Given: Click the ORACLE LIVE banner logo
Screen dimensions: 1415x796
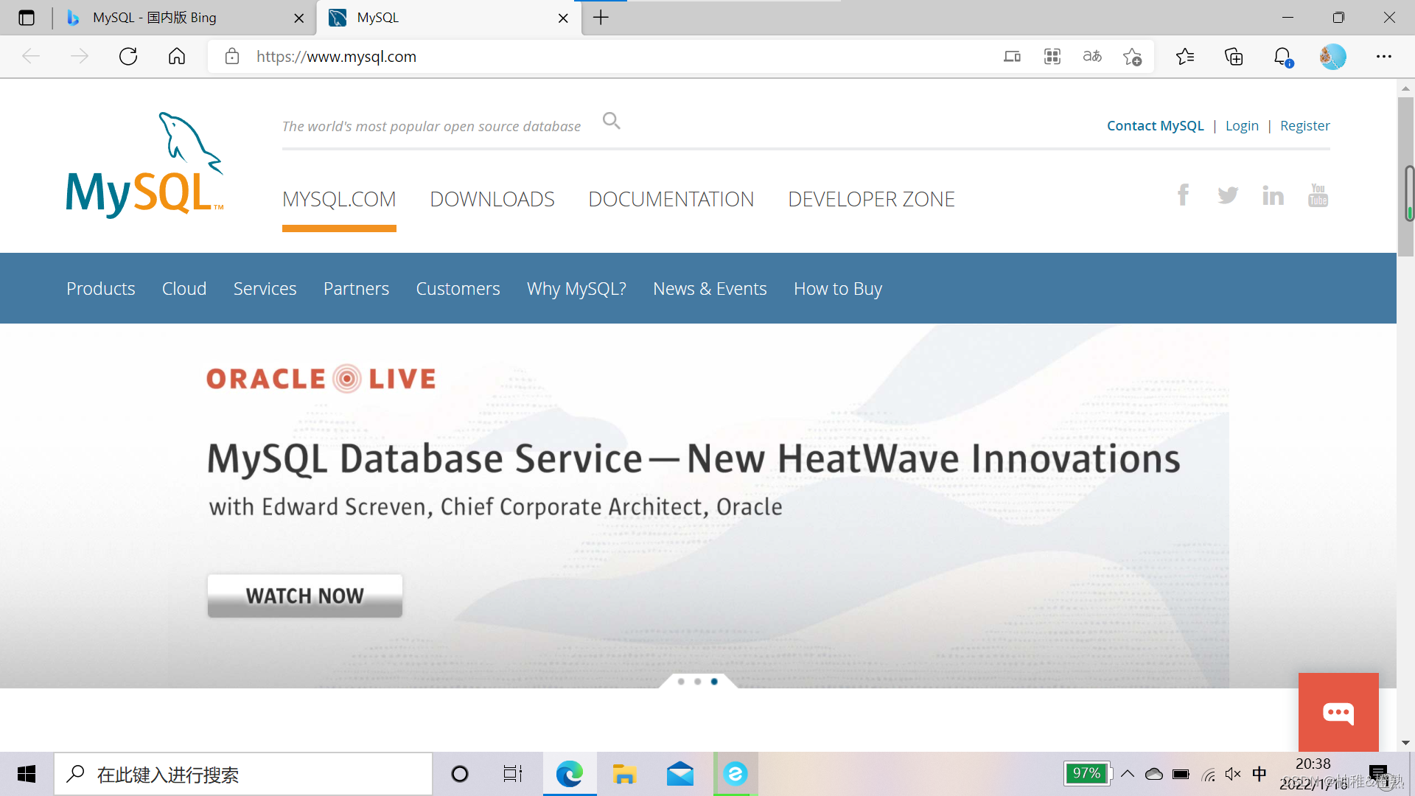Looking at the screenshot, I should coord(321,379).
